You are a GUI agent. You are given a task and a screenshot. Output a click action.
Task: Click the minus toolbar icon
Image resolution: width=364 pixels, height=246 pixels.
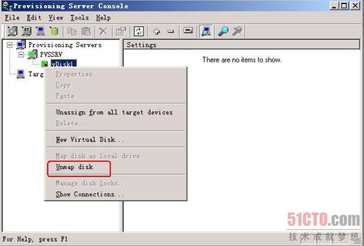[171, 32]
